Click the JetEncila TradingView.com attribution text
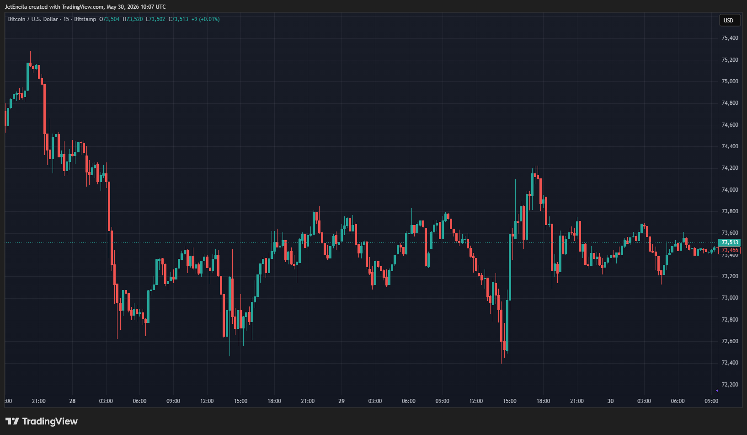 85,7
